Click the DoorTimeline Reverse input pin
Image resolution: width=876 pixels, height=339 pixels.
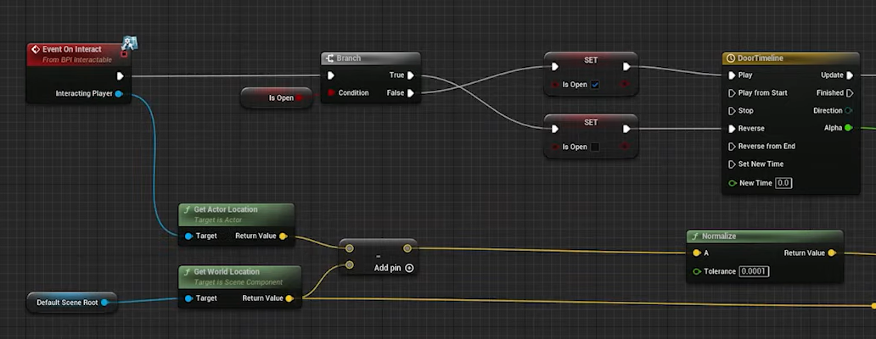tap(732, 129)
